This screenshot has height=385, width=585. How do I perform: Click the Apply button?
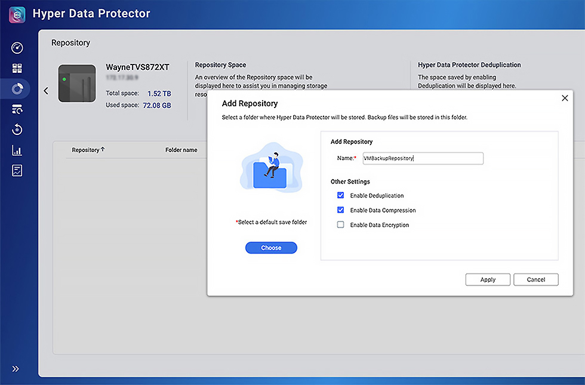click(488, 279)
